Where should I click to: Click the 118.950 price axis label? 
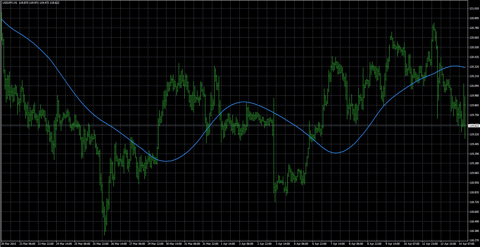coord(474,183)
